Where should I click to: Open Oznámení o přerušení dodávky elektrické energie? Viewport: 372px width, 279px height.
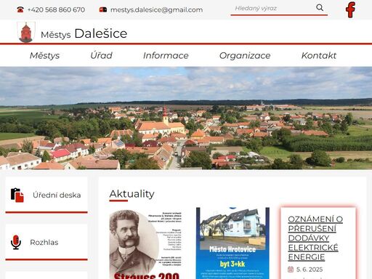315,238
